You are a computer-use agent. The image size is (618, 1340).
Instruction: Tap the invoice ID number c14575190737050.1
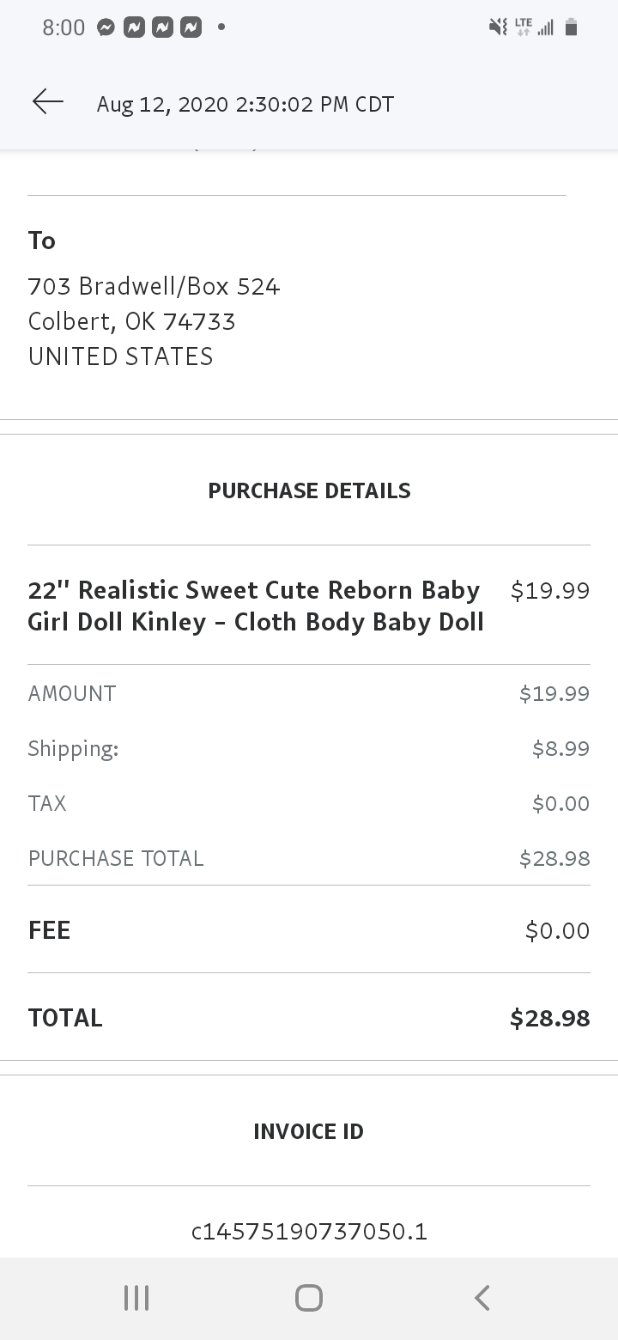309,1232
